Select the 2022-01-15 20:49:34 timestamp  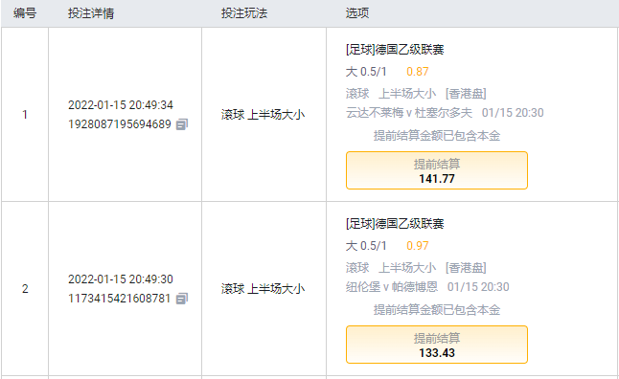pos(121,105)
